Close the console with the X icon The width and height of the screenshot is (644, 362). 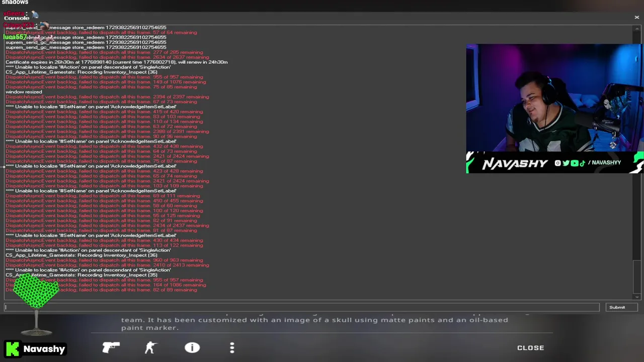click(636, 17)
